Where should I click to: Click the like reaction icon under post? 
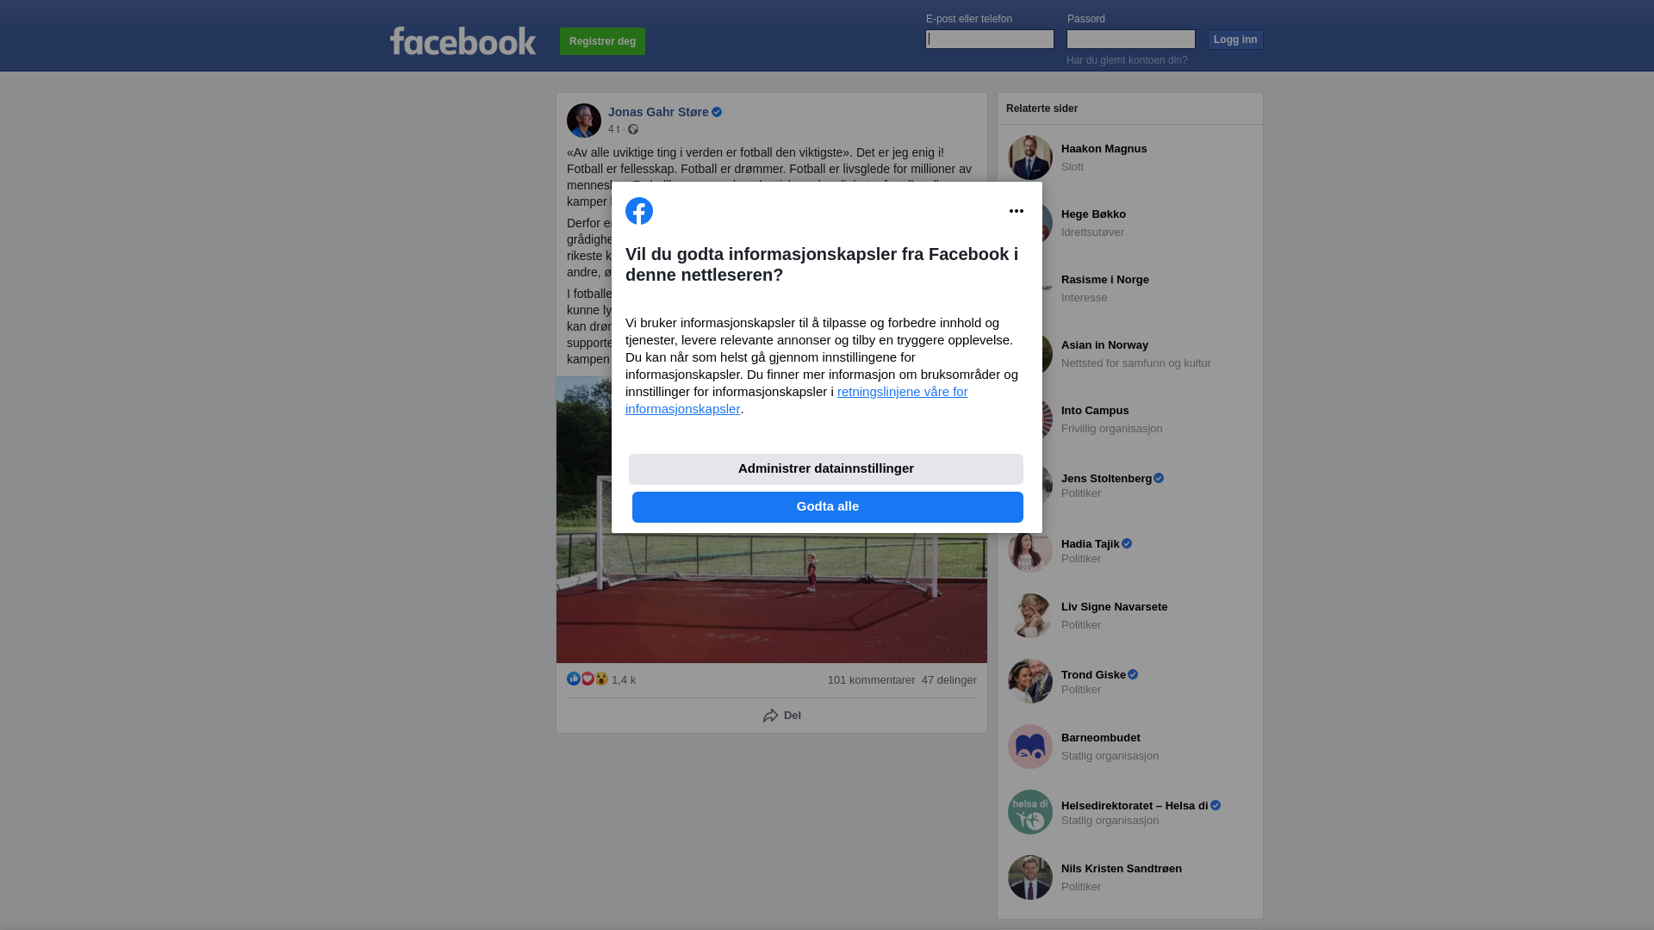[x=574, y=679]
